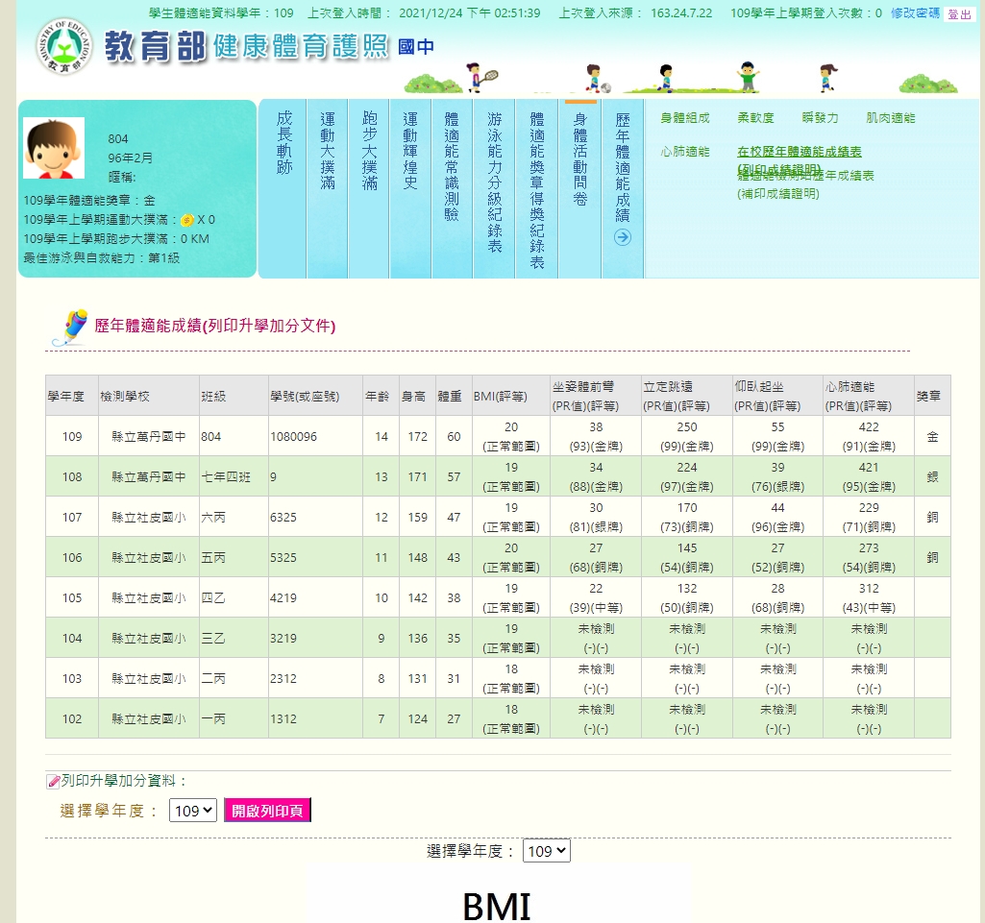Click the edit icon beside 列印升學加分資料
This screenshot has width=985, height=923.
(54, 782)
